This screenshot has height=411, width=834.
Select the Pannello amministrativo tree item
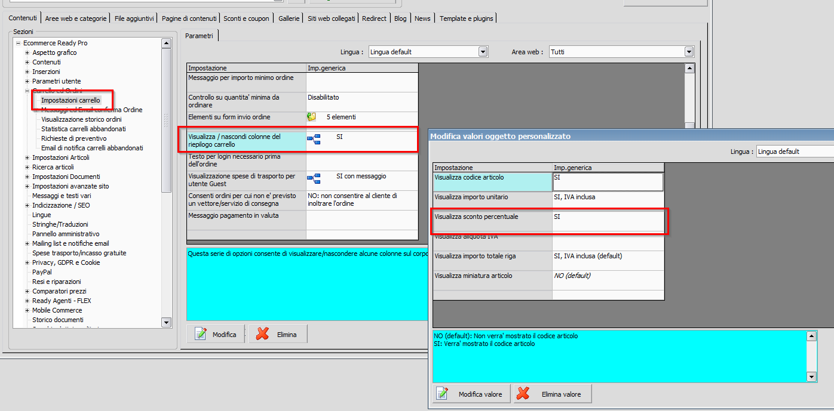click(x=66, y=234)
